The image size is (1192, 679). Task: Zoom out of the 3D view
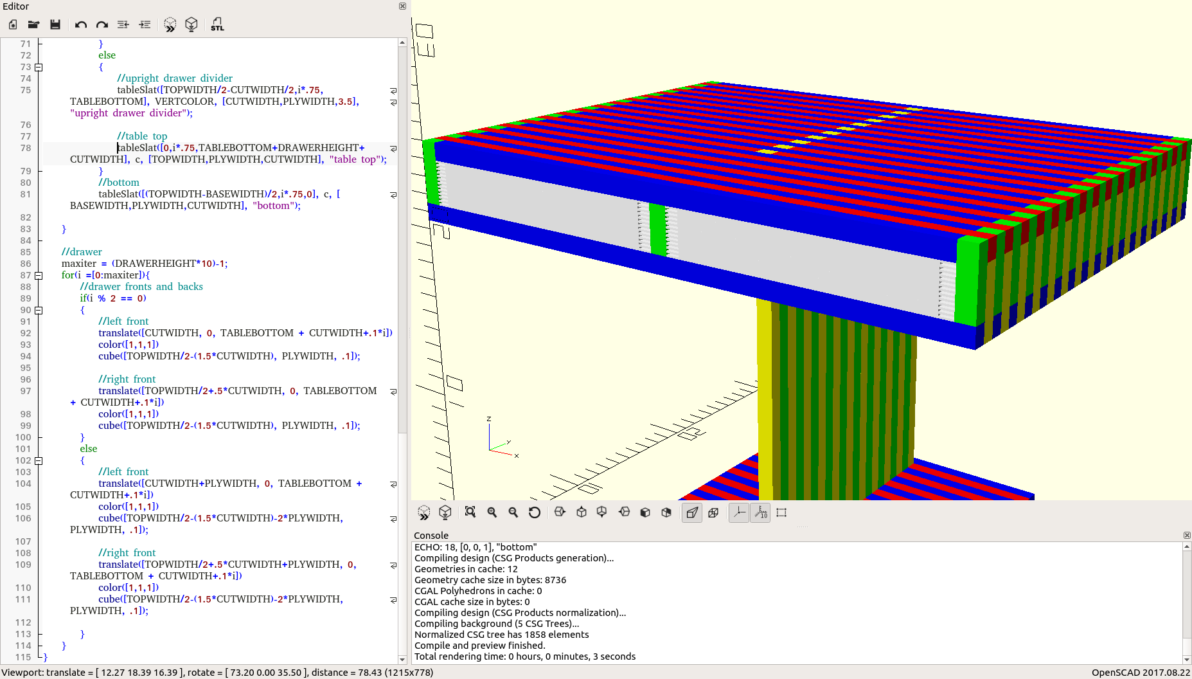[513, 512]
